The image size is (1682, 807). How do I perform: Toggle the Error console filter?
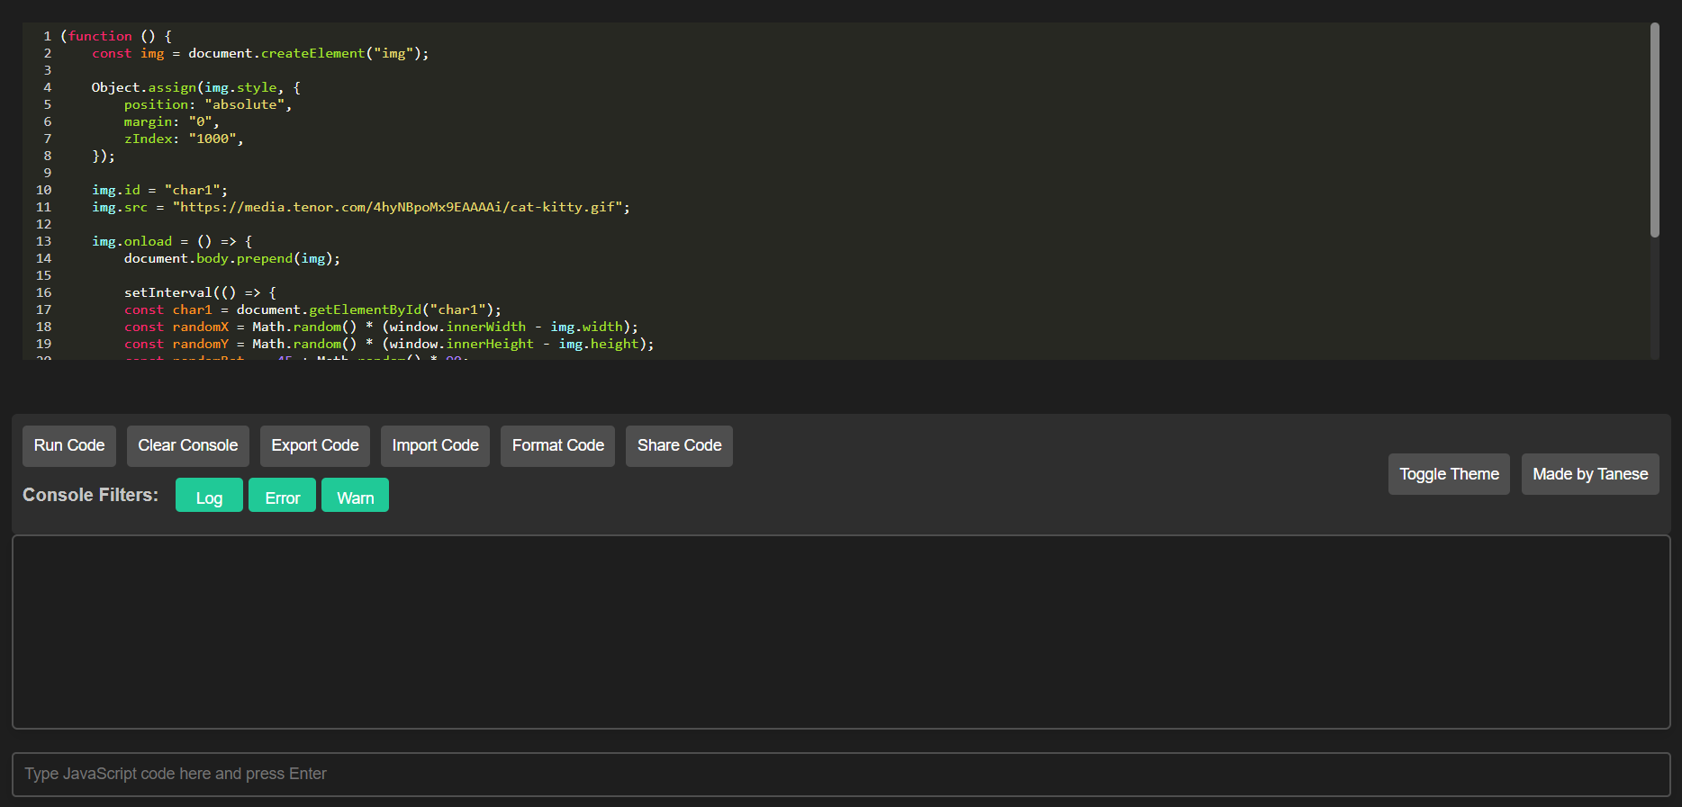(x=283, y=496)
